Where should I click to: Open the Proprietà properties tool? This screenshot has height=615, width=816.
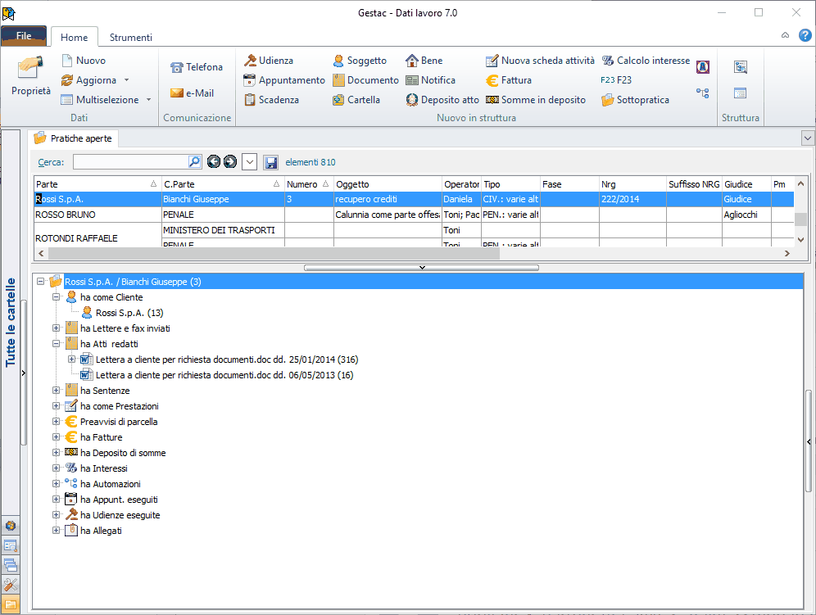(30, 76)
